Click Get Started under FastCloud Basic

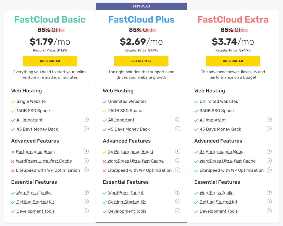click(x=50, y=61)
